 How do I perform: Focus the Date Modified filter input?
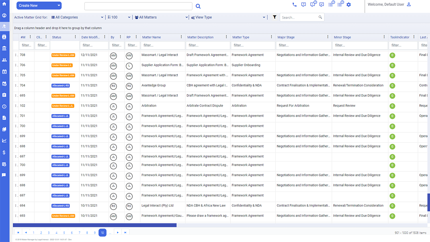[94, 45]
